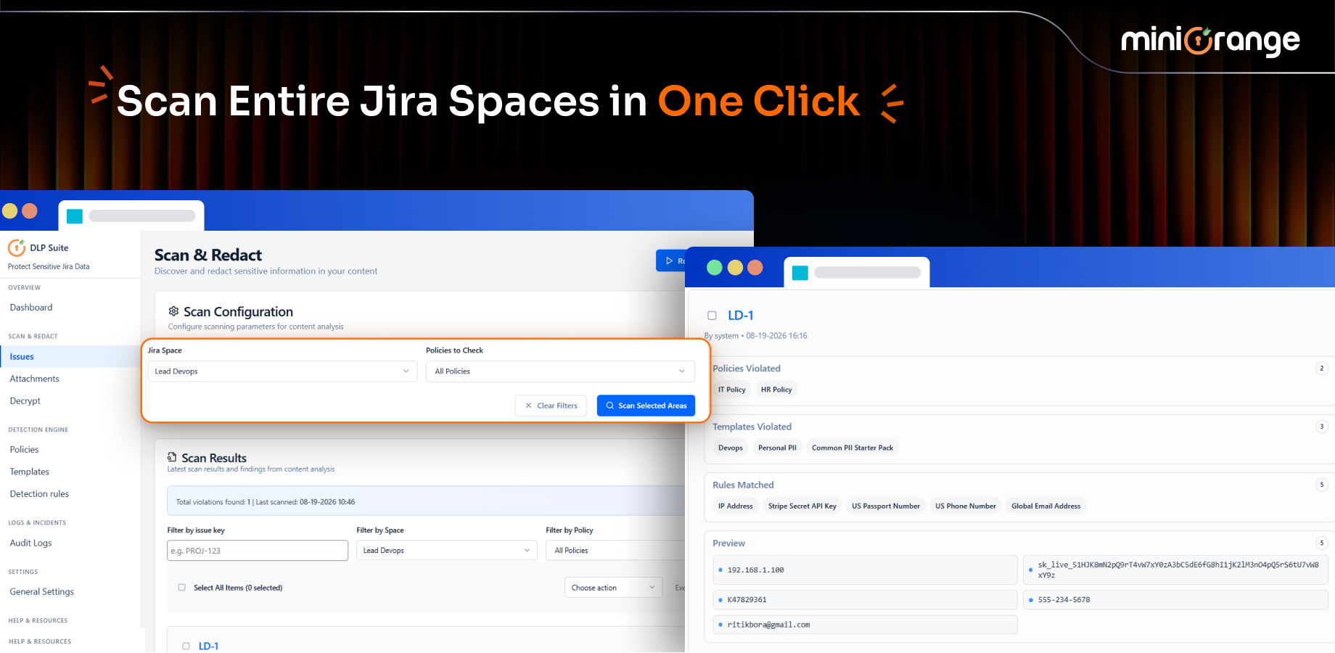The width and height of the screenshot is (1335, 653).
Task: Click the Stripe Secret API Key rule tag
Action: pos(802,506)
